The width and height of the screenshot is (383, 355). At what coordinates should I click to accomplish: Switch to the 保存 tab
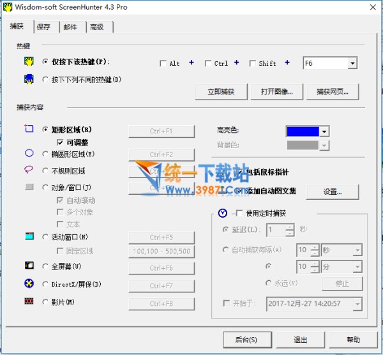pos(43,27)
